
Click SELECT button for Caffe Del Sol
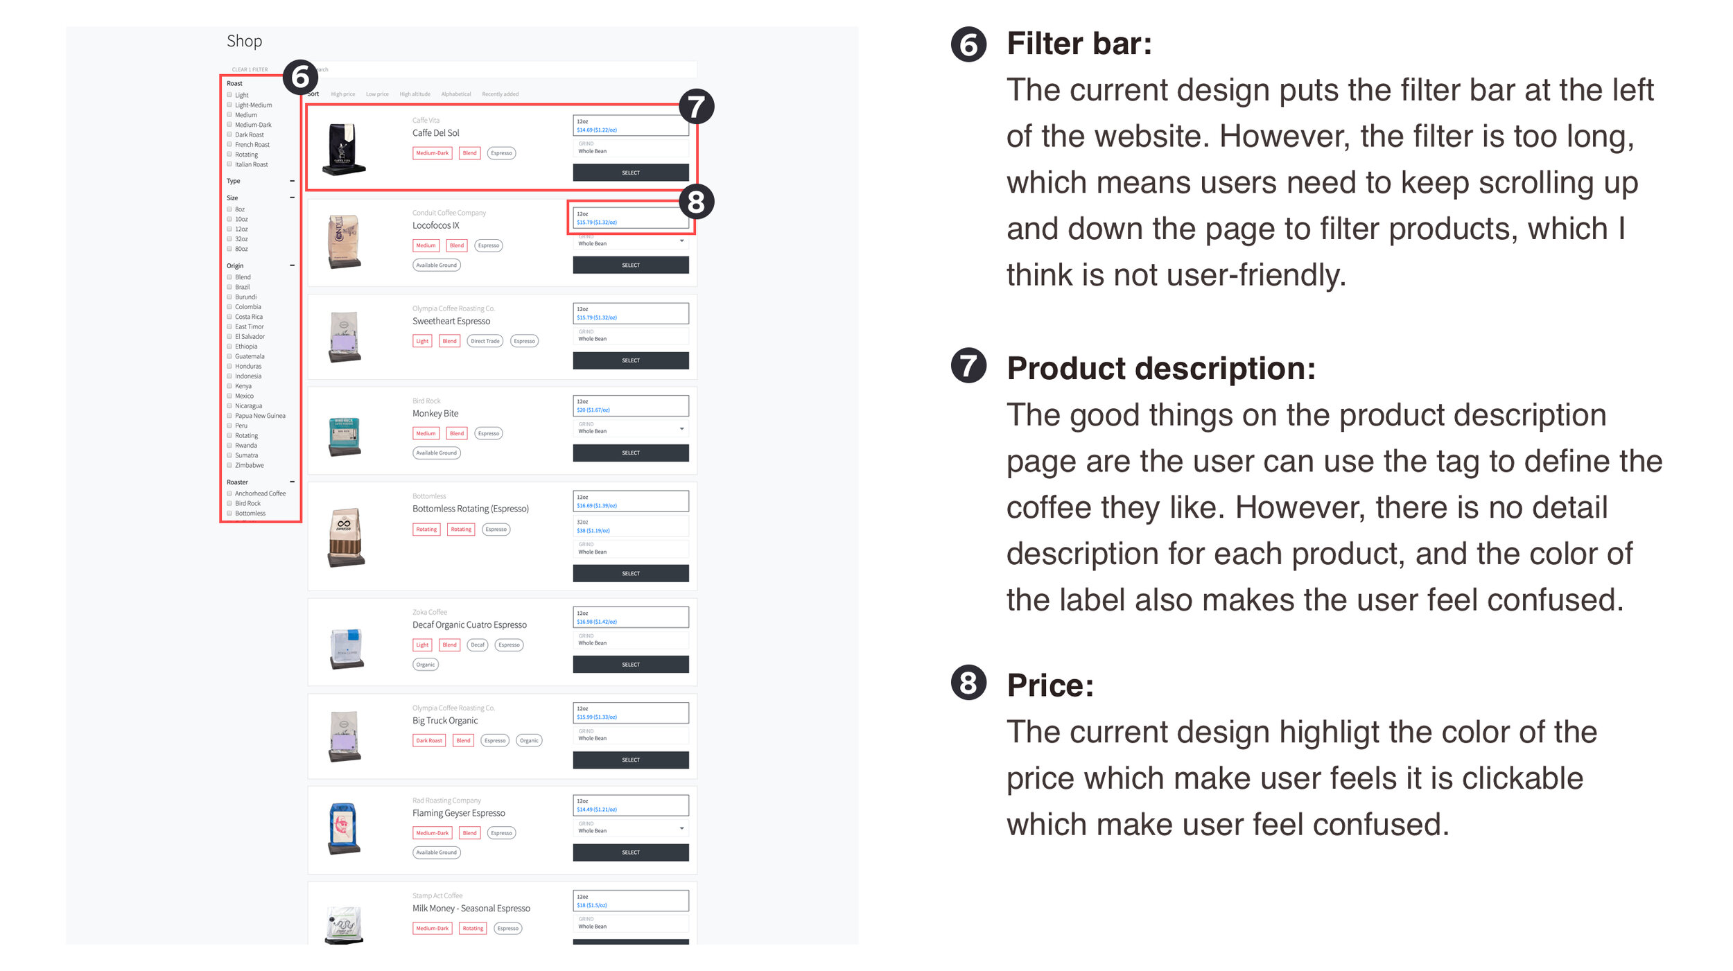tap(631, 173)
